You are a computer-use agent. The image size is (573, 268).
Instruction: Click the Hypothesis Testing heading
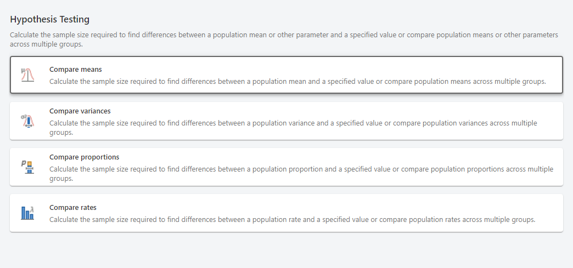pos(50,20)
